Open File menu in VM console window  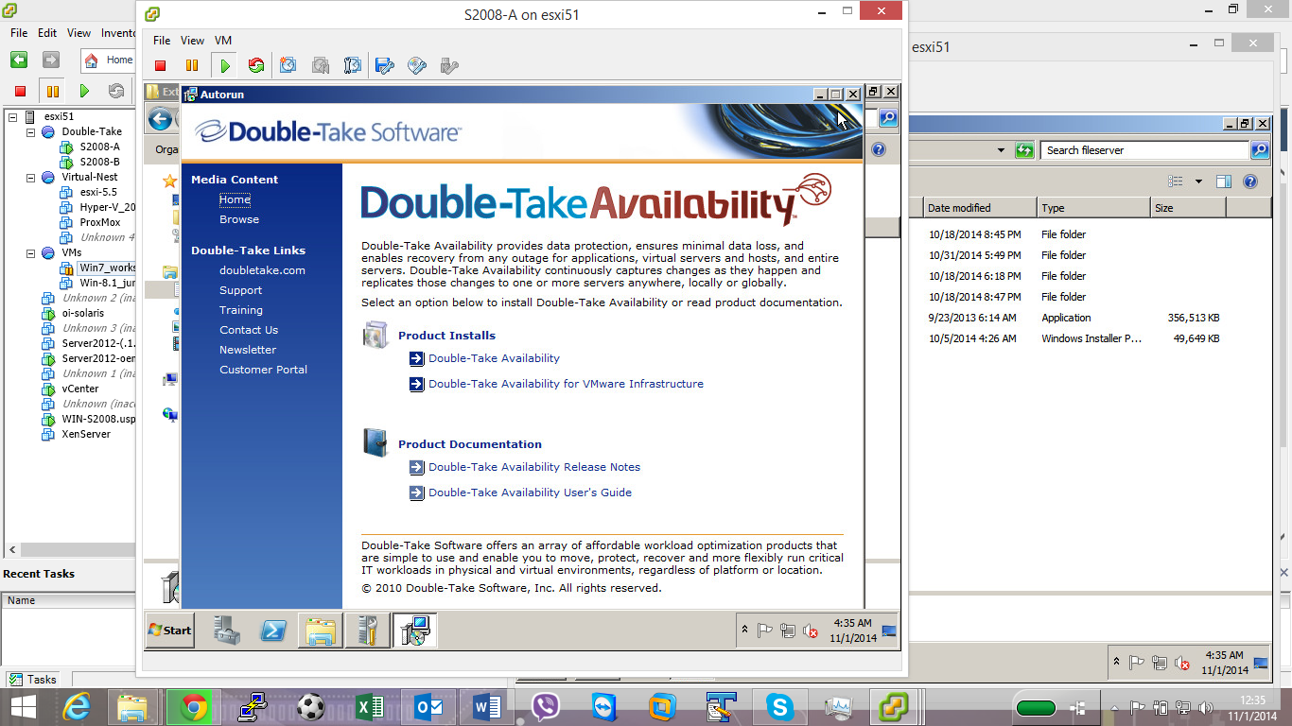(162, 41)
